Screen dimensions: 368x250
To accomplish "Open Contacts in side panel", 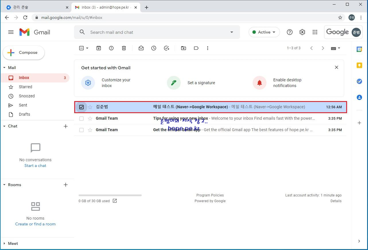I will pyautogui.click(x=359, y=97).
